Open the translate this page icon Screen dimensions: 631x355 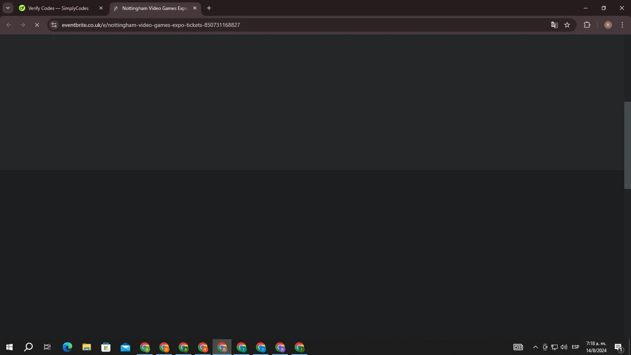(x=554, y=25)
